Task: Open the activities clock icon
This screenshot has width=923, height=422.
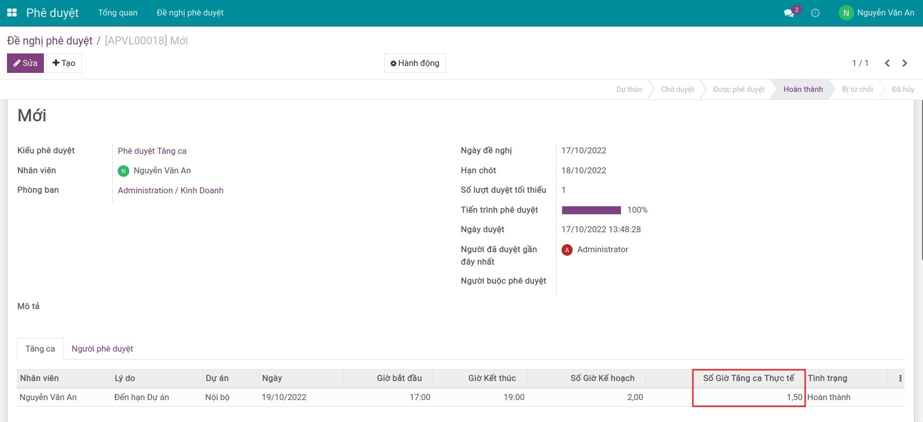Action: [815, 13]
